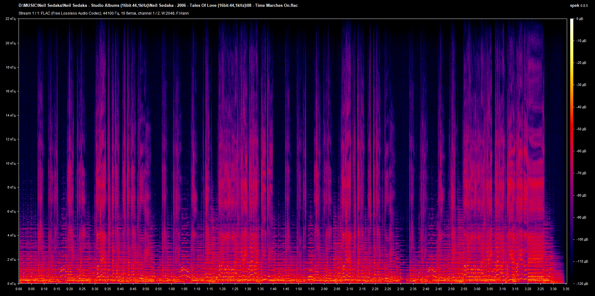
Task: Click the 16 кГц frequency axis label
Action: click(x=11, y=91)
